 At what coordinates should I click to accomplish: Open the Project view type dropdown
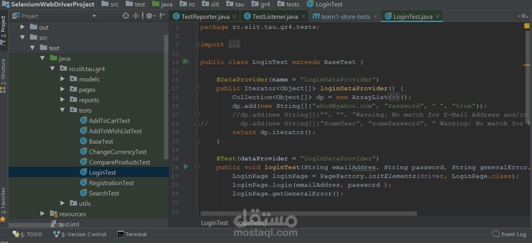94,16
